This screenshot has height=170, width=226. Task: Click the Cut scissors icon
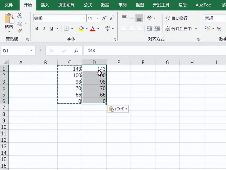pyautogui.click(x=19, y=15)
